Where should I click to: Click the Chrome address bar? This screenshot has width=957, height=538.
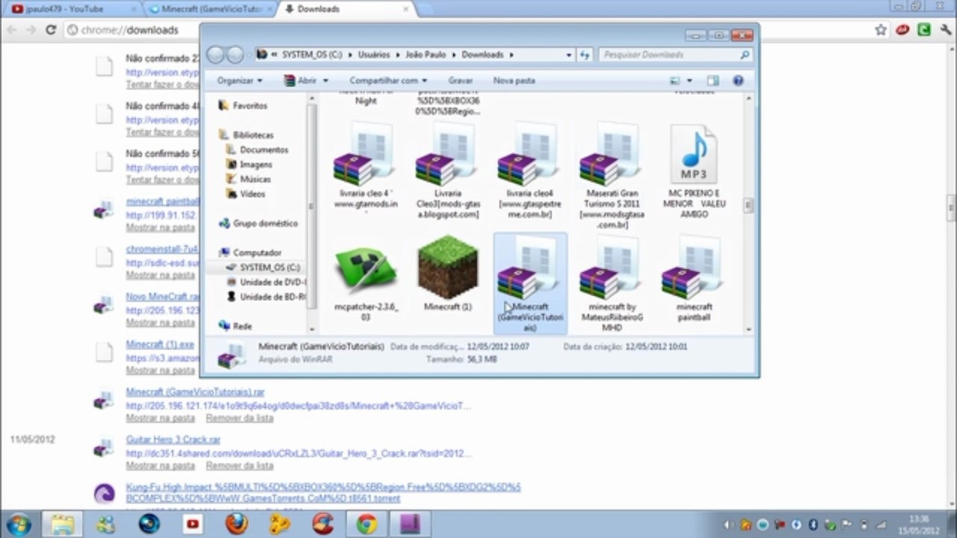pyautogui.click(x=467, y=30)
